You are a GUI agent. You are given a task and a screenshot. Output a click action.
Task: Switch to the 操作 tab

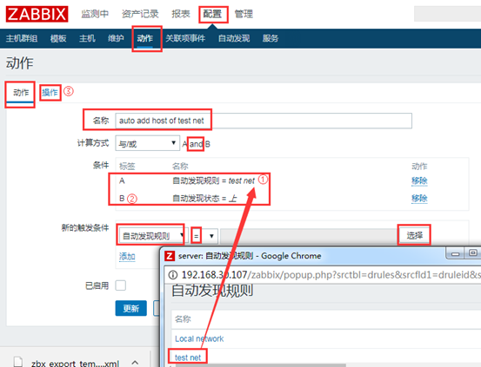50,92
